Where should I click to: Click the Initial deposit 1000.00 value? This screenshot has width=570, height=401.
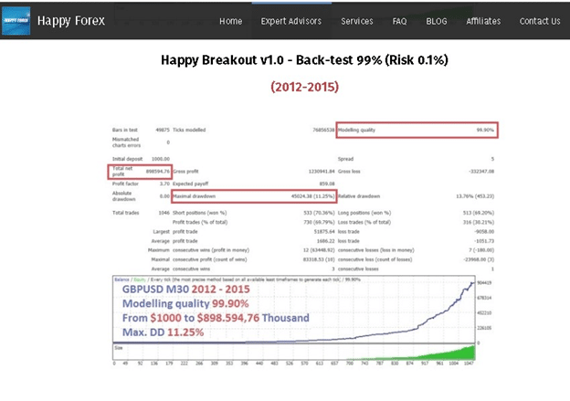click(x=161, y=159)
